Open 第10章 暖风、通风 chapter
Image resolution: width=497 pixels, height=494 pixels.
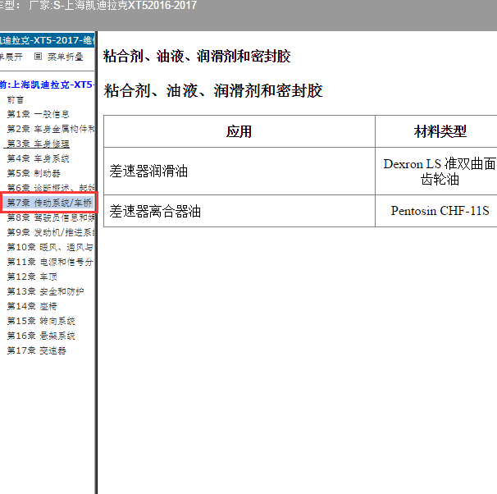50,247
